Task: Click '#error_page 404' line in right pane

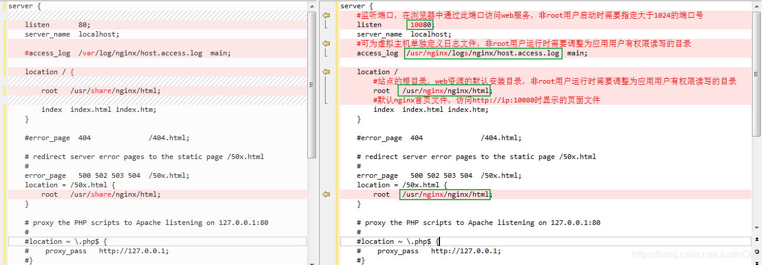Action: 439,138
